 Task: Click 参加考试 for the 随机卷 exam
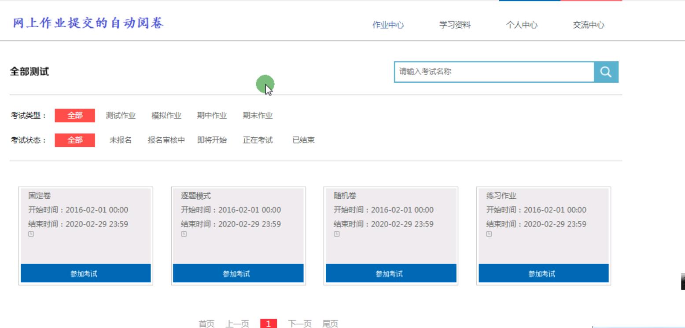[x=391, y=273]
